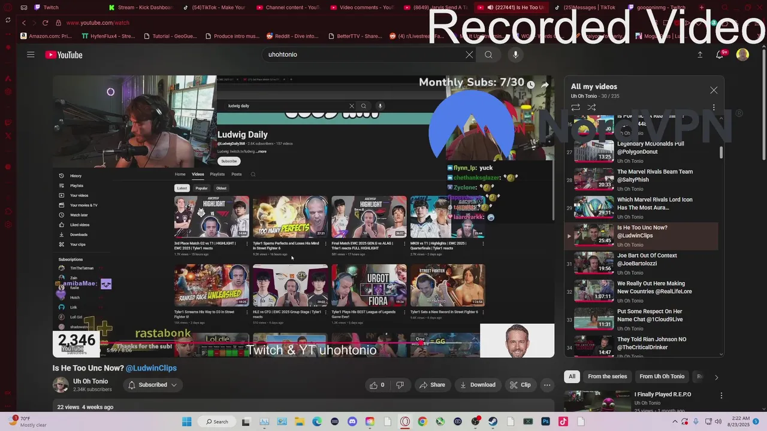Show more filter chips with arrow
Screen dimensions: 767x431
pyautogui.click(x=716, y=377)
